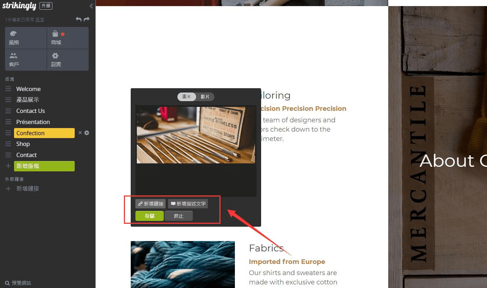Select Welcome section in sidebar
Viewport: 487px width, 288px height.
(28, 89)
